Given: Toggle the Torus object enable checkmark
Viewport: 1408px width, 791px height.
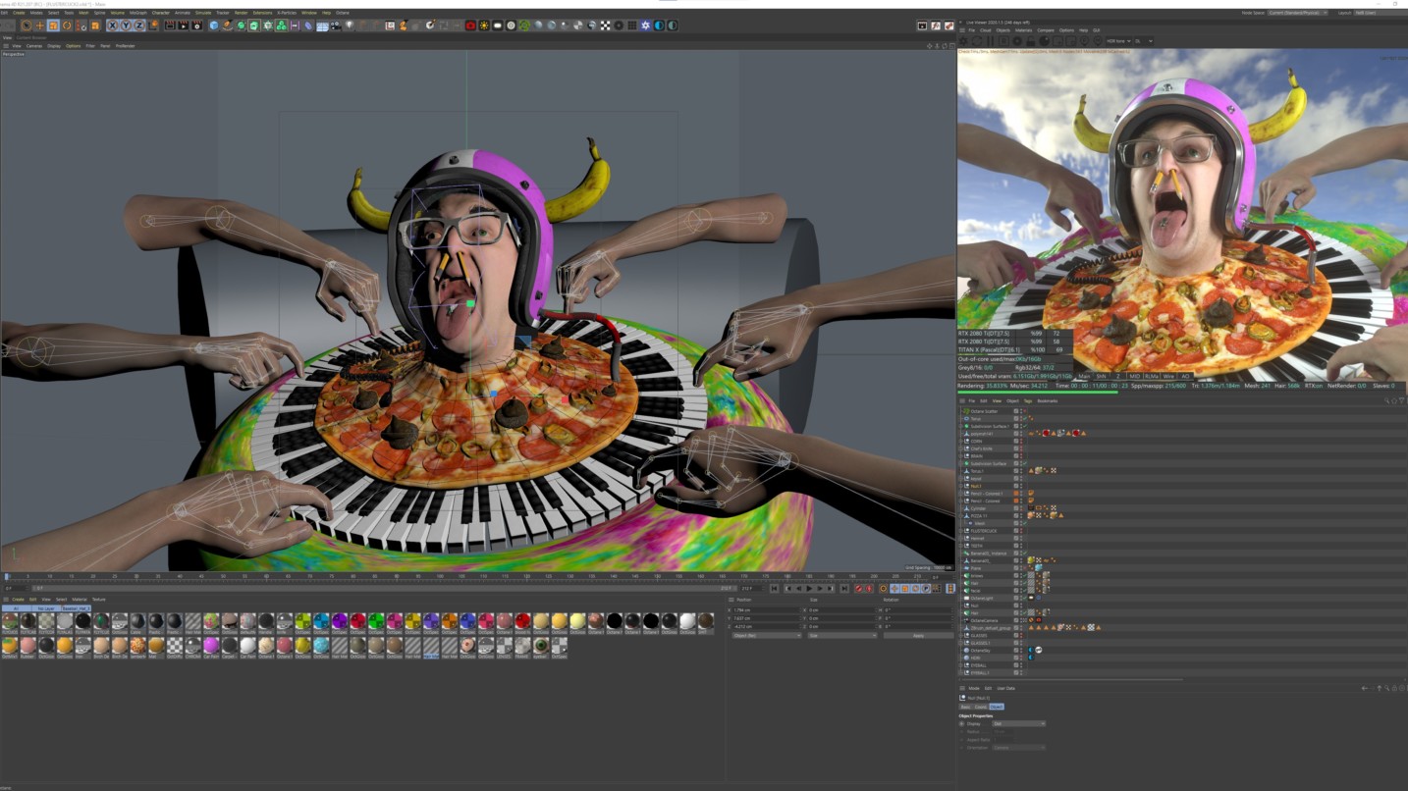Looking at the screenshot, I should 1025,418.
